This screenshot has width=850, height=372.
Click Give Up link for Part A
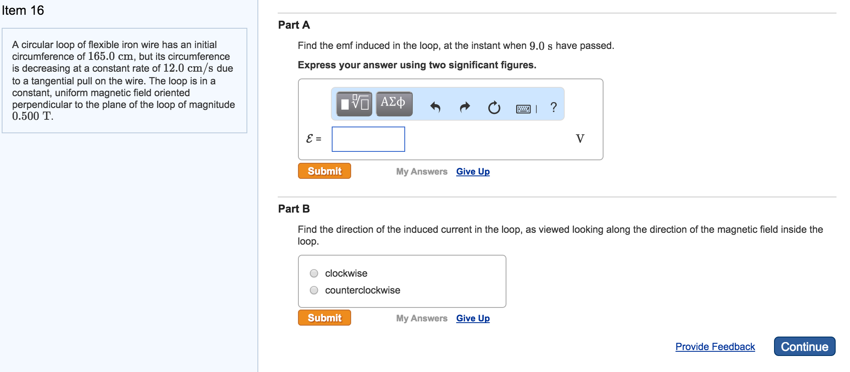click(473, 172)
